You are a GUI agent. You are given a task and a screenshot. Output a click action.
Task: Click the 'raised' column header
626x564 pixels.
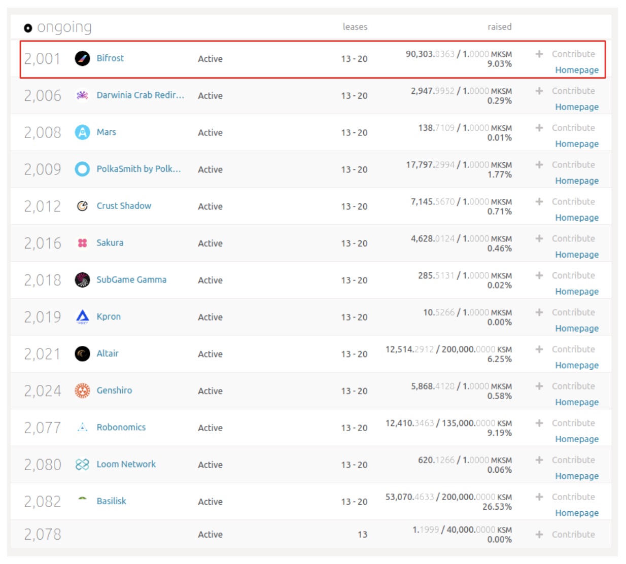tap(499, 27)
